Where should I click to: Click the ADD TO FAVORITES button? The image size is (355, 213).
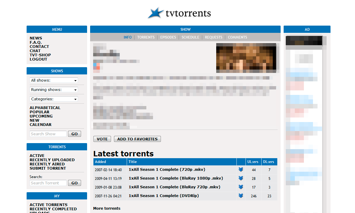pyautogui.click(x=137, y=139)
